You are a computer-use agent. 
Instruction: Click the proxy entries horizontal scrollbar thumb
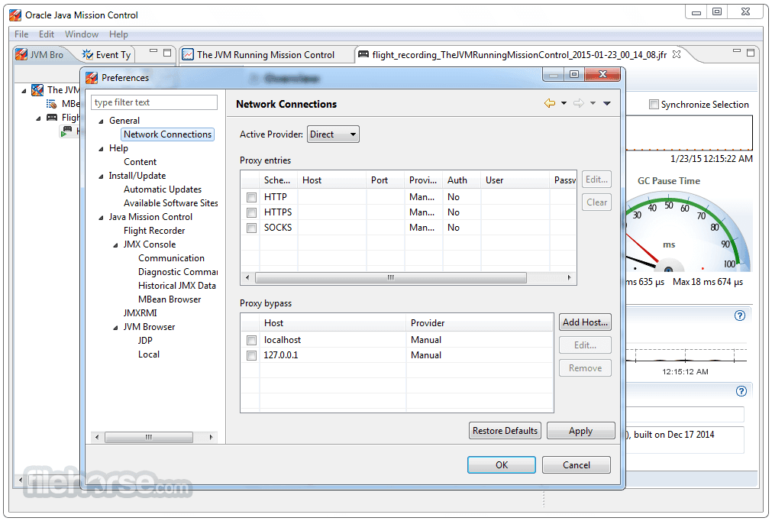click(391, 278)
